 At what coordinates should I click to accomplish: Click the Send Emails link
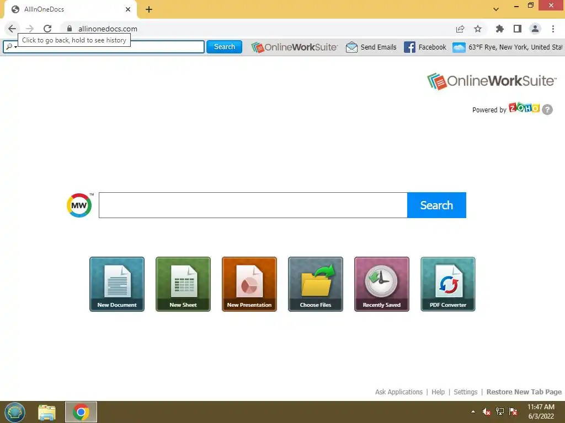tap(379, 47)
